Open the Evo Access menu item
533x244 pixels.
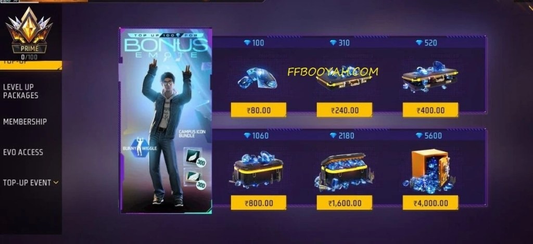(23, 152)
